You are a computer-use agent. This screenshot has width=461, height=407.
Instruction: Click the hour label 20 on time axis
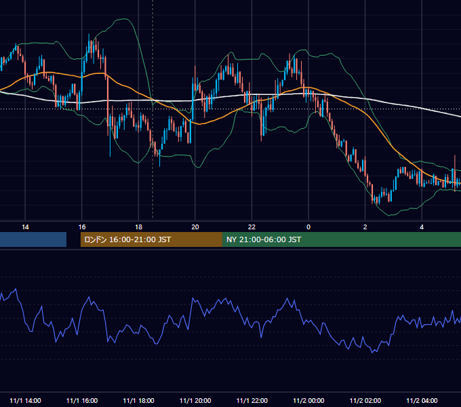point(195,227)
